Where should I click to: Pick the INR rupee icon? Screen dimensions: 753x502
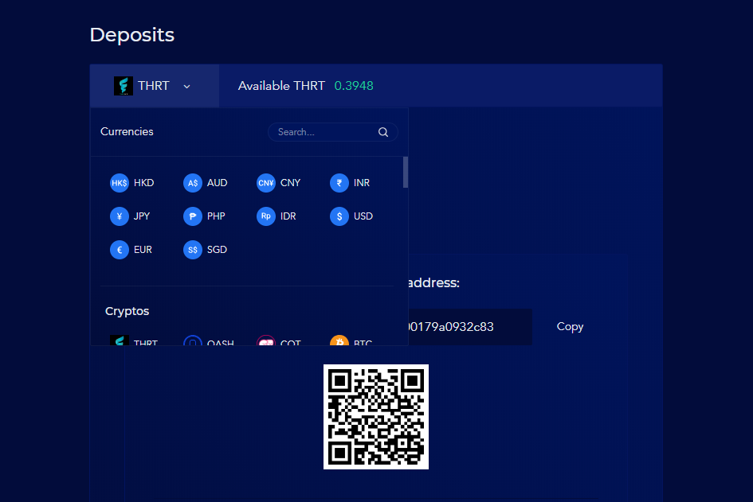click(339, 183)
